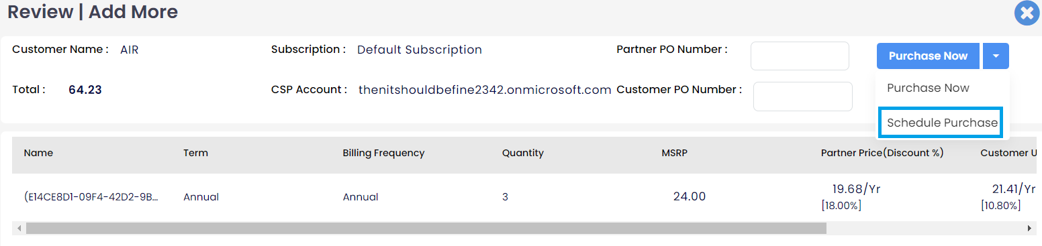Choose Schedule Purchase menu option
The image size is (1042, 246).
941,123
